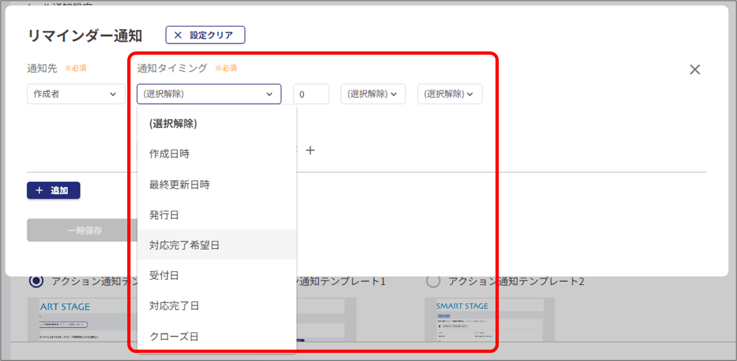Screen dimensions: 737x361
Task: Click the number input field showing 0
Action: tap(311, 94)
